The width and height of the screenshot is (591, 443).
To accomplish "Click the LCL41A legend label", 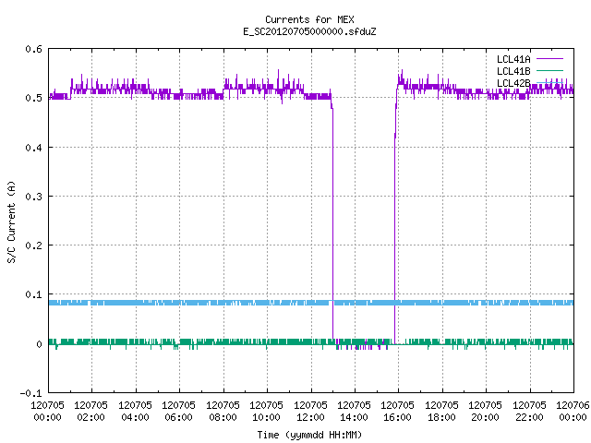I will (x=513, y=59).
